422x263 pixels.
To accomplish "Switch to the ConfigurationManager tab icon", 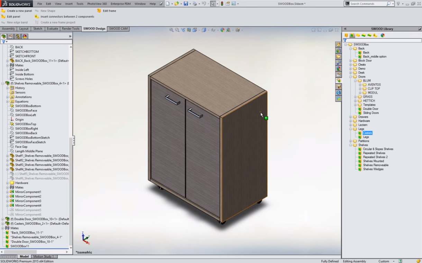I will (x=17, y=36).
